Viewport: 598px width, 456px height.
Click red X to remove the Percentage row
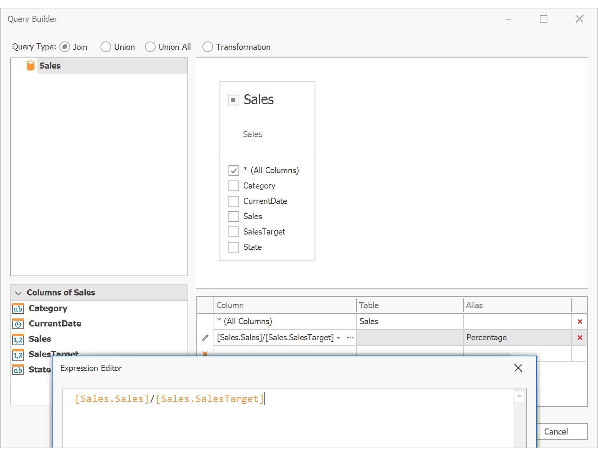pyautogui.click(x=580, y=338)
